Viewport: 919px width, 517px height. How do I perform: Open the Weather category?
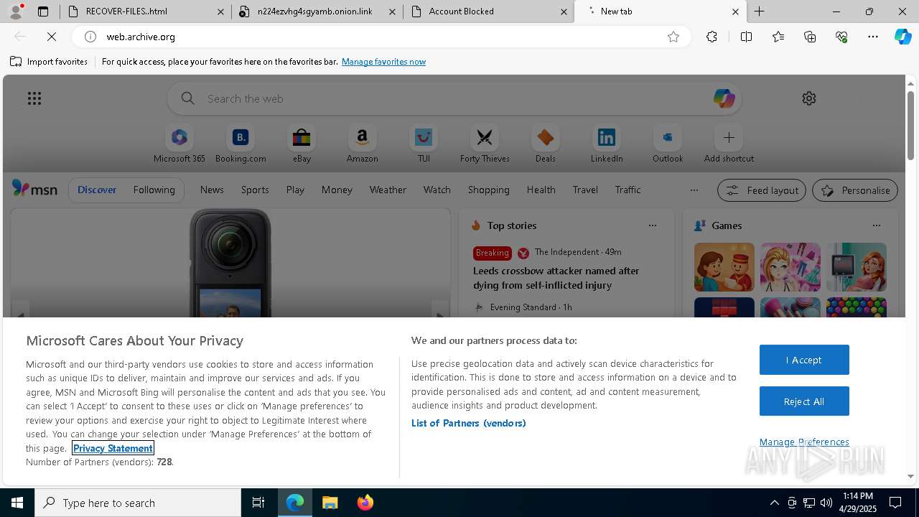pyautogui.click(x=388, y=190)
